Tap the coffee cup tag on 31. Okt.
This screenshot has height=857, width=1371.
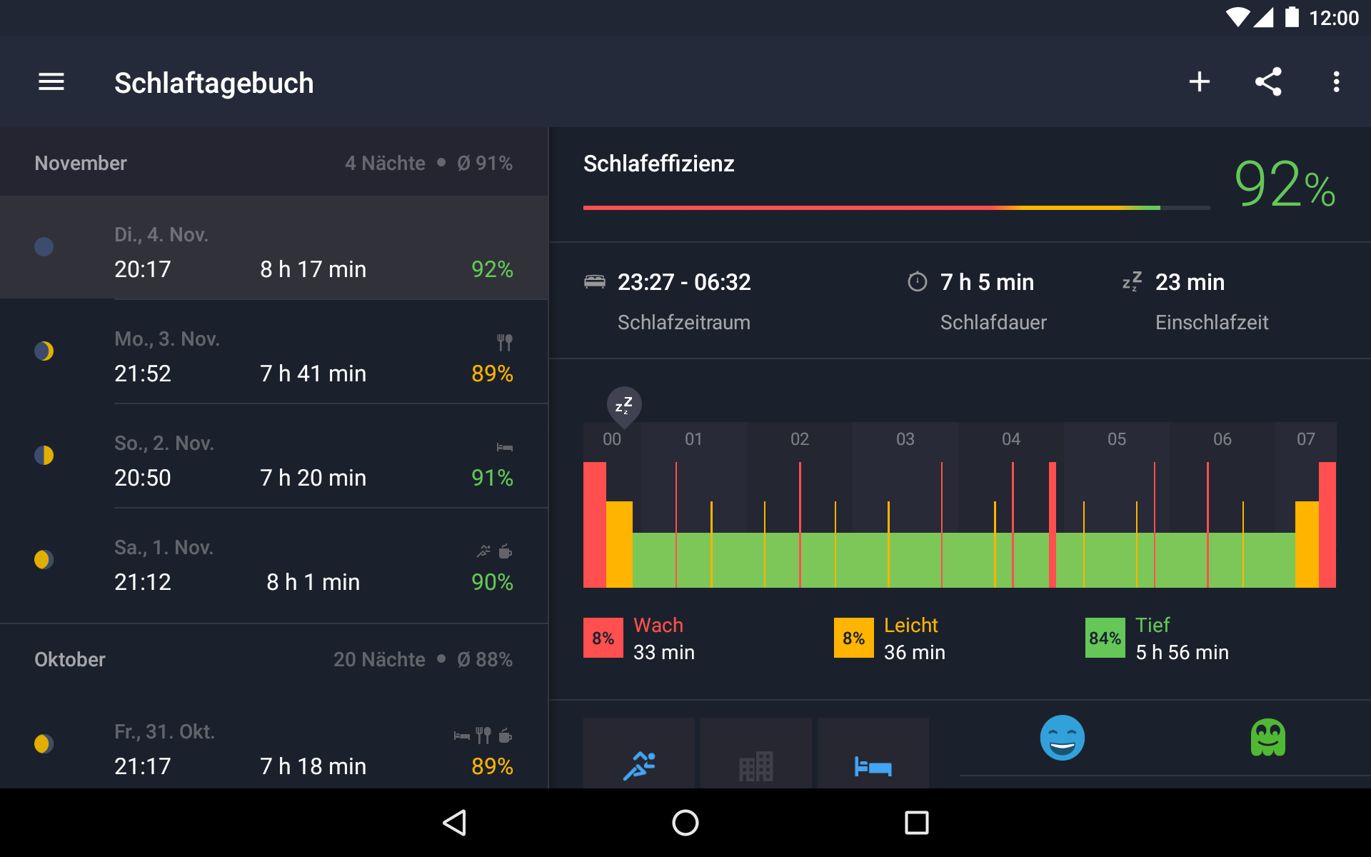[x=506, y=736]
